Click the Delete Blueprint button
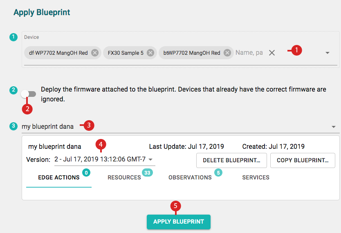Viewport: 341px width, 233px height. (231, 160)
